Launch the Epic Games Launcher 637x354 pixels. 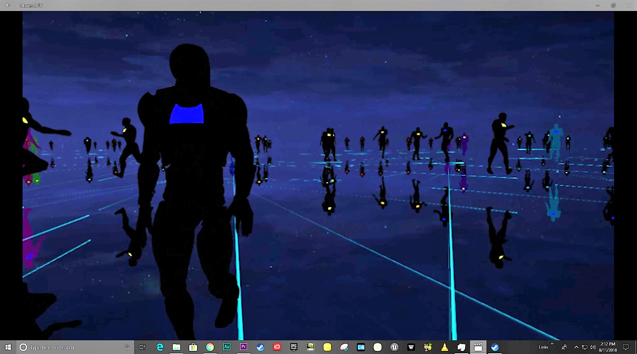coord(293,347)
